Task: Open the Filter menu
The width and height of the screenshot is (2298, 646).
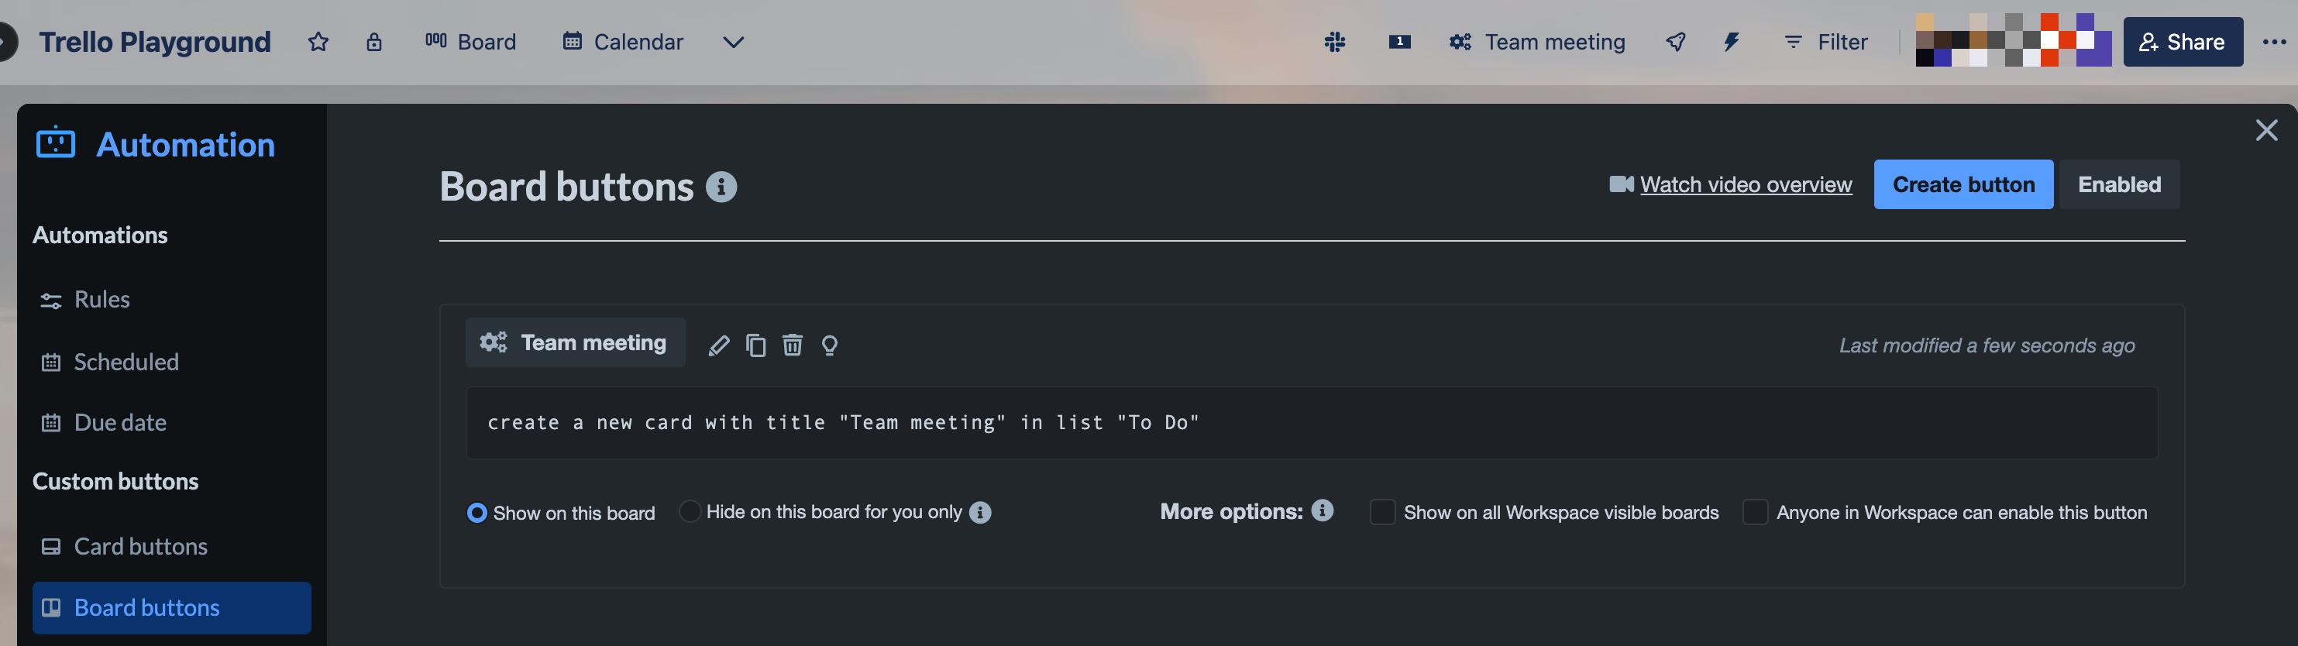Action: coord(1825,41)
